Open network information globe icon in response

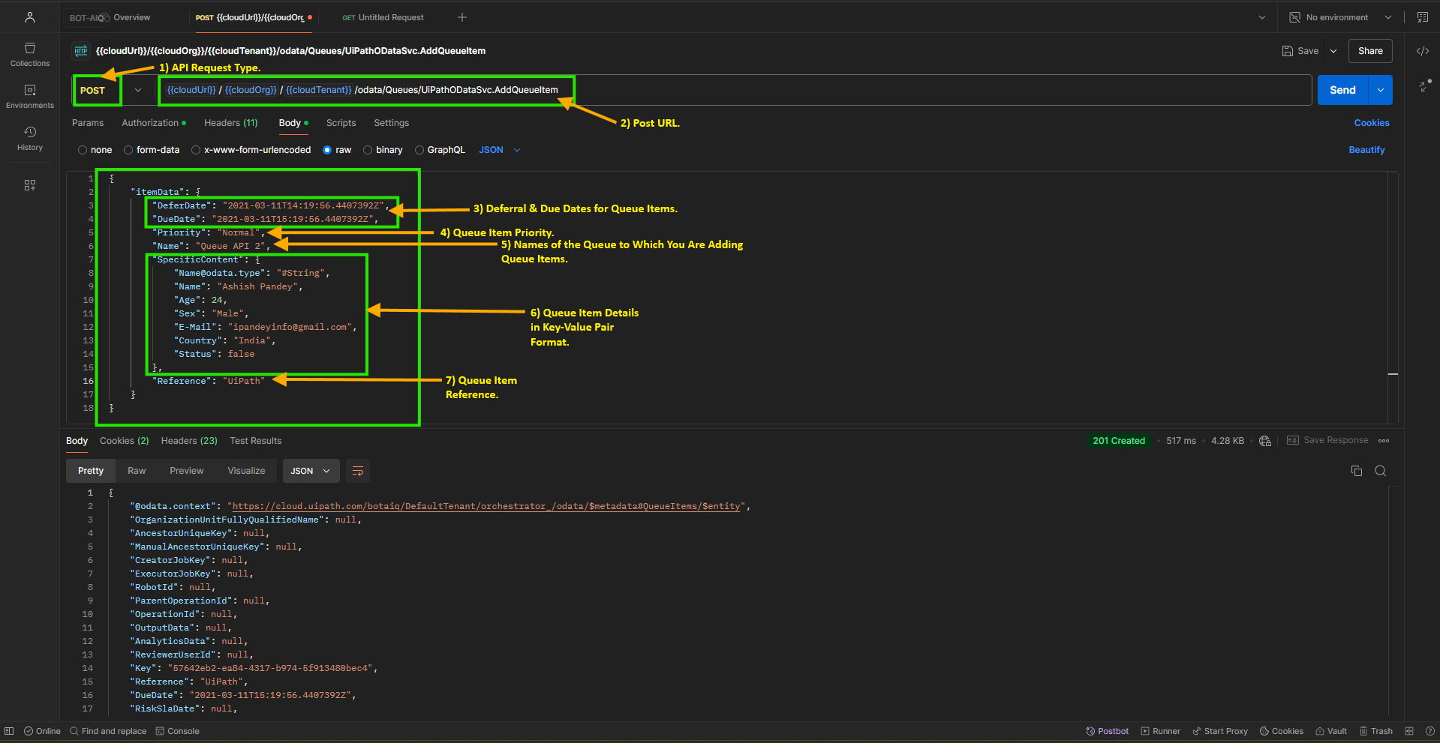pos(1265,441)
